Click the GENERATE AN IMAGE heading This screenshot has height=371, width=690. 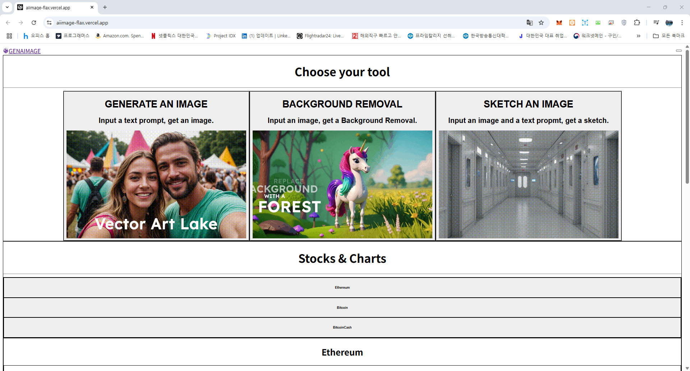(156, 104)
